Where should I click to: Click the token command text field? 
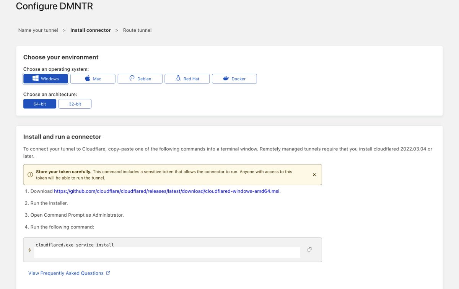click(x=167, y=252)
